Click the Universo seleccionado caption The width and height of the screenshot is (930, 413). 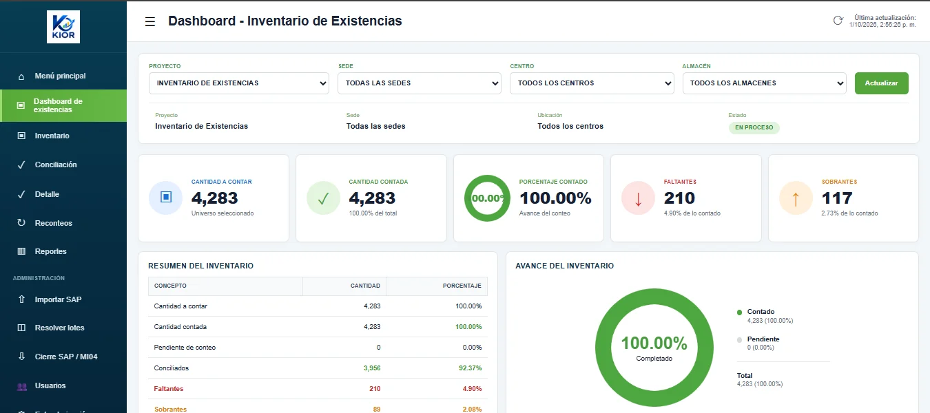[223, 213]
